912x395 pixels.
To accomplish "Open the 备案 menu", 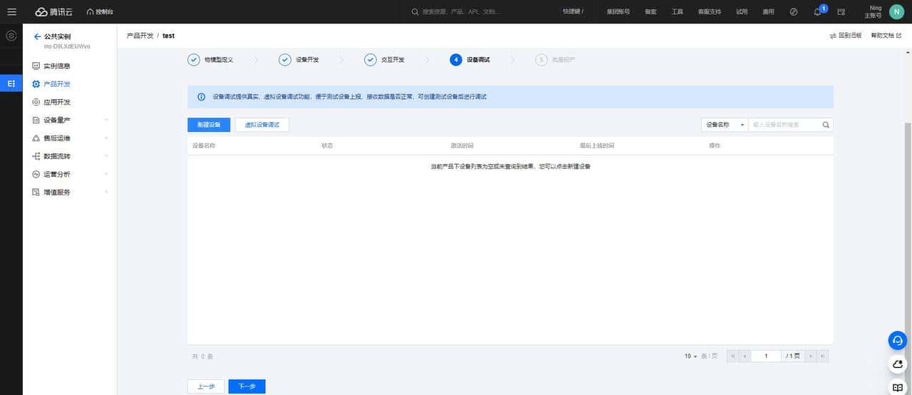I will tap(651, 11).
